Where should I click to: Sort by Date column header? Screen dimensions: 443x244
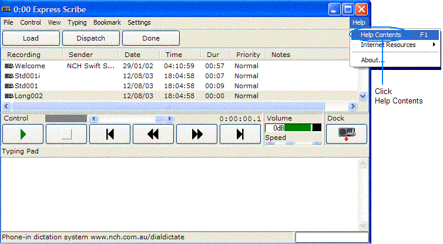139,55
